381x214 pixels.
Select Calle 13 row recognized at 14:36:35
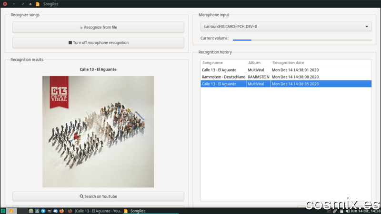(x=286, y=84)
